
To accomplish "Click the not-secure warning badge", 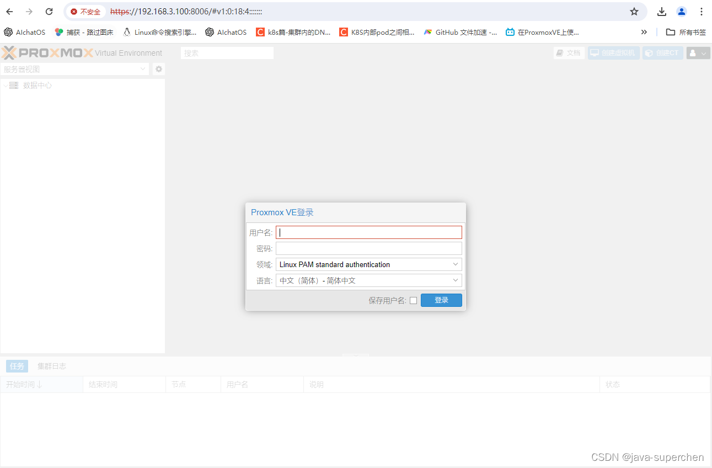I will tap(85, 12).
